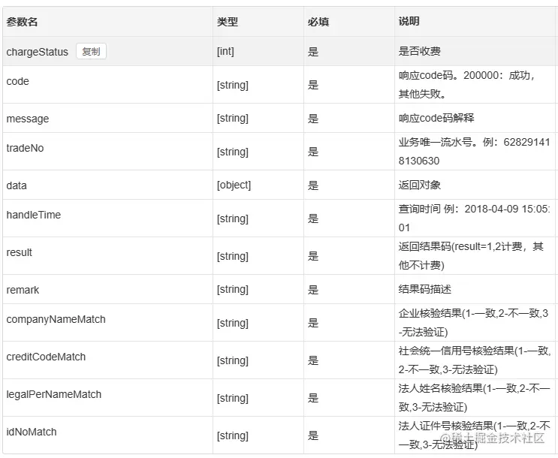Click the 必填 column header
The image size is (558, 458).
coord(318,22)
